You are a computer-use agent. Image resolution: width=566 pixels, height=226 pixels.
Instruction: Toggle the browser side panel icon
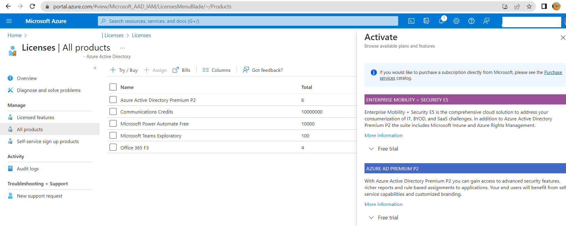[x=544, y=6]
